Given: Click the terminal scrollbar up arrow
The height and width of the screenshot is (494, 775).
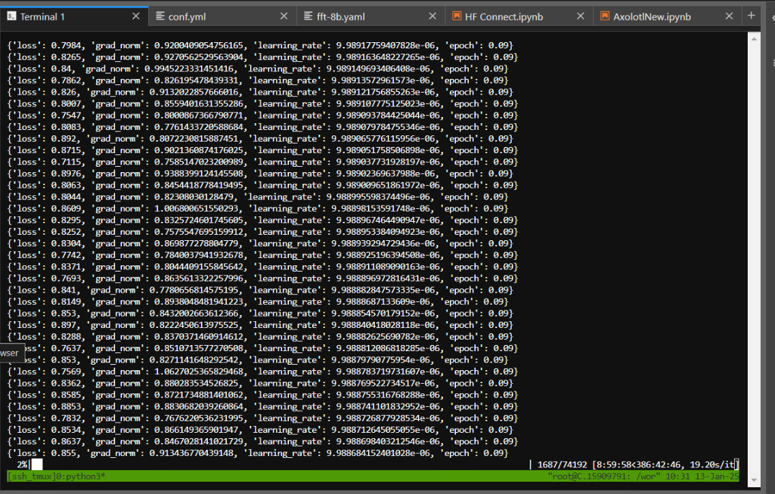Looking at the screenshot, I should [754, 39].
